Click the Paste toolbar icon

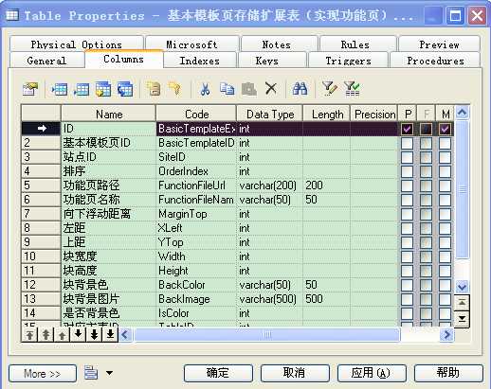pos(249,89)
